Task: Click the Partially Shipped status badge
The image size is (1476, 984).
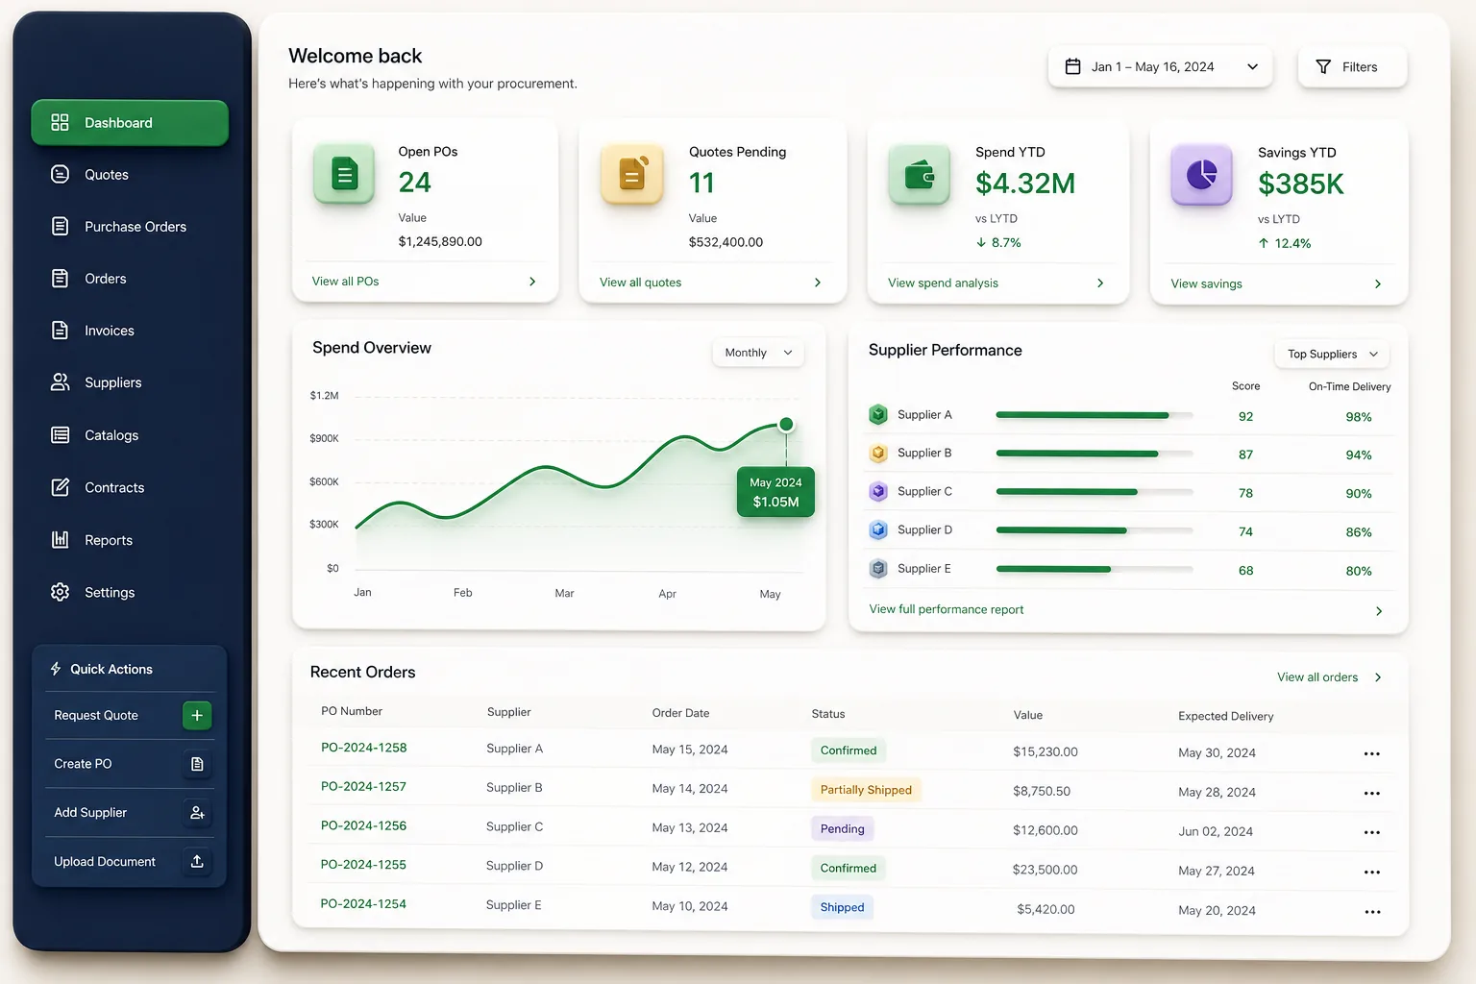Action: pyautogui.click(x=866, y=790)
